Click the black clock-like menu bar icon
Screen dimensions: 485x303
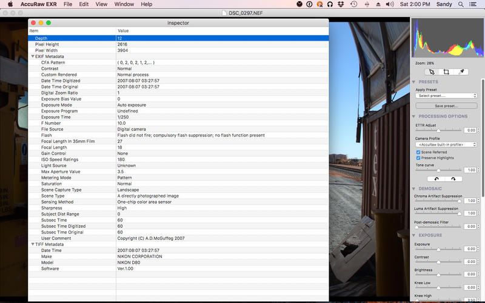click(299, 4)
